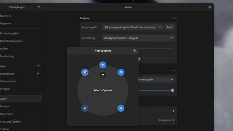The width and height of the screenshot is (233, 131).
Task: Open the Ausgabegerät device dropdown
Action: click(133, 27)
